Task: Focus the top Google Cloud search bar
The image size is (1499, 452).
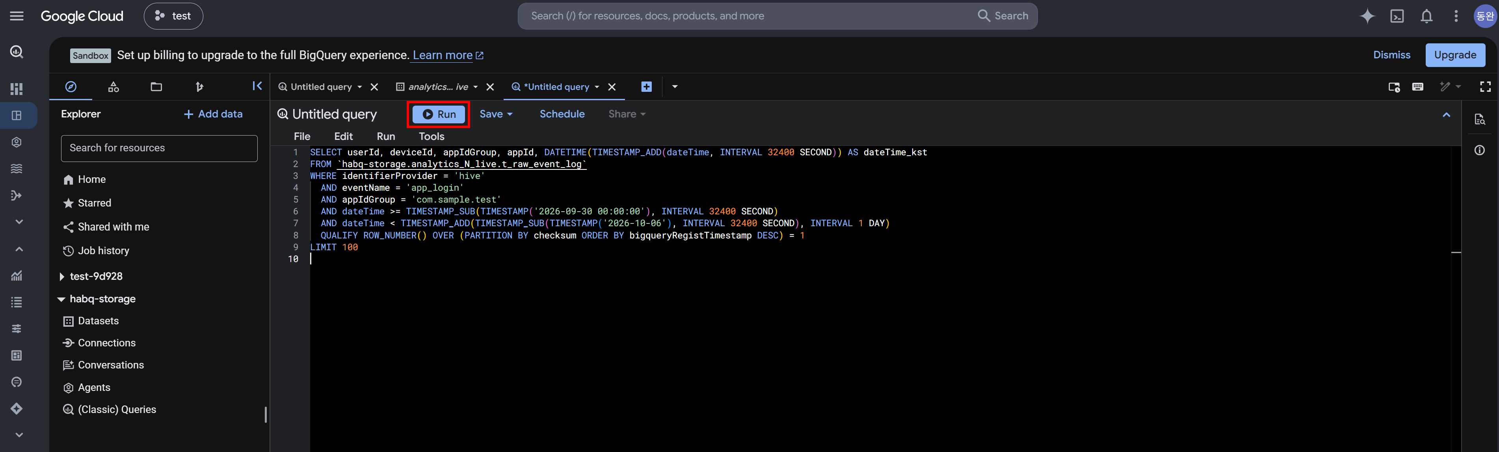Action: click(x=777, y=16)
